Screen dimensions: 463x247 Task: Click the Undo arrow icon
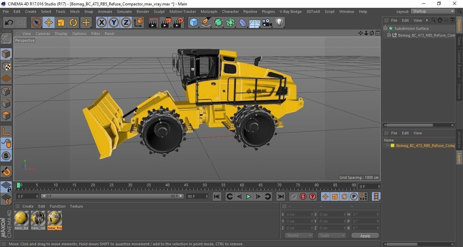[x=9, y=23]
